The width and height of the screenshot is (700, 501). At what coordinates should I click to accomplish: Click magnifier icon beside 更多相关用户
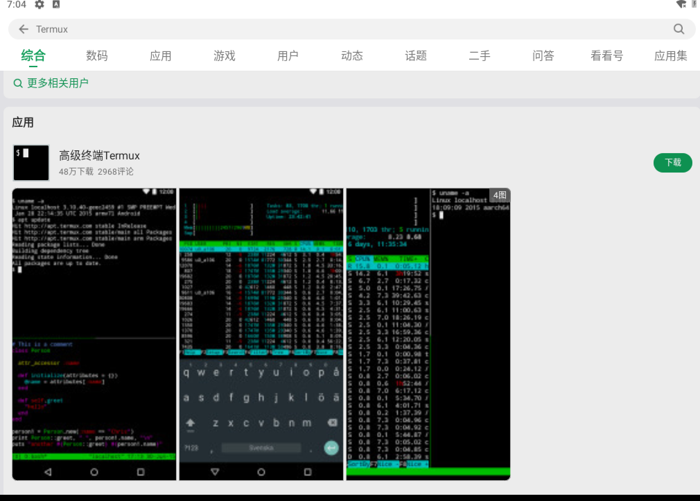click(18, 83)
